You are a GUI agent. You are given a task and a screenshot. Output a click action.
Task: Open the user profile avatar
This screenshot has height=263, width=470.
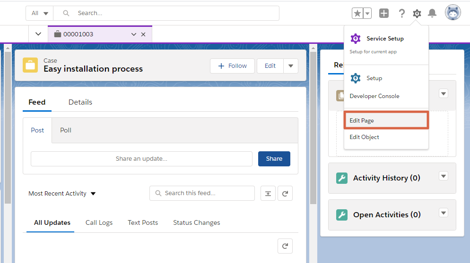(453, 13)
